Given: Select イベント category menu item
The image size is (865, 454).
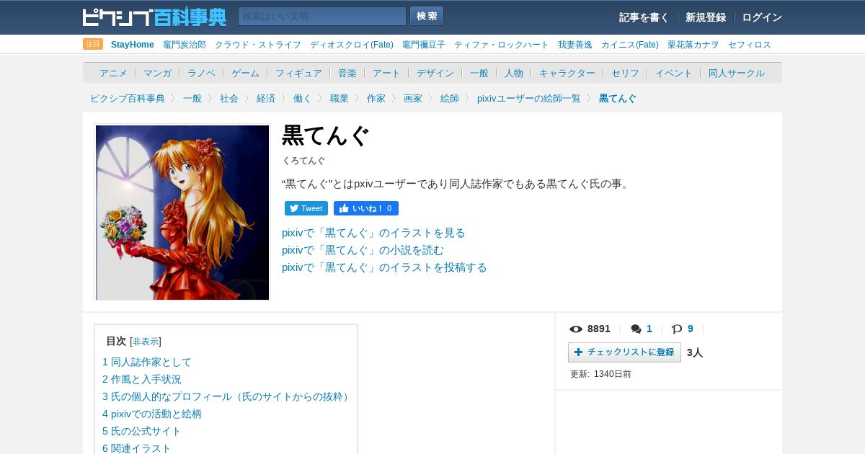Looking at the screenshot, I should pyautogui.click(x=674, y=73).
